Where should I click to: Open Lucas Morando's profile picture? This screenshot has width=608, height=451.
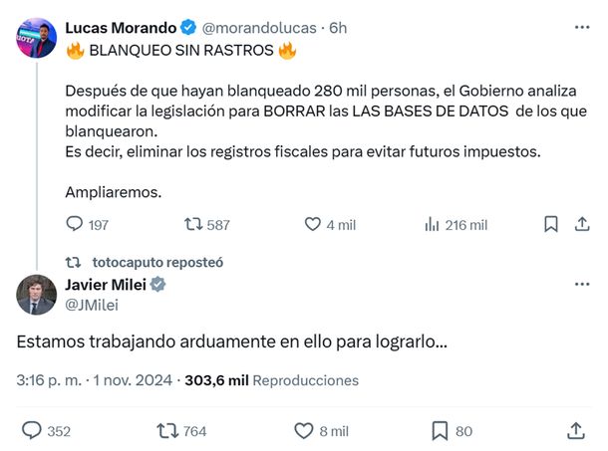coord(36,37)
